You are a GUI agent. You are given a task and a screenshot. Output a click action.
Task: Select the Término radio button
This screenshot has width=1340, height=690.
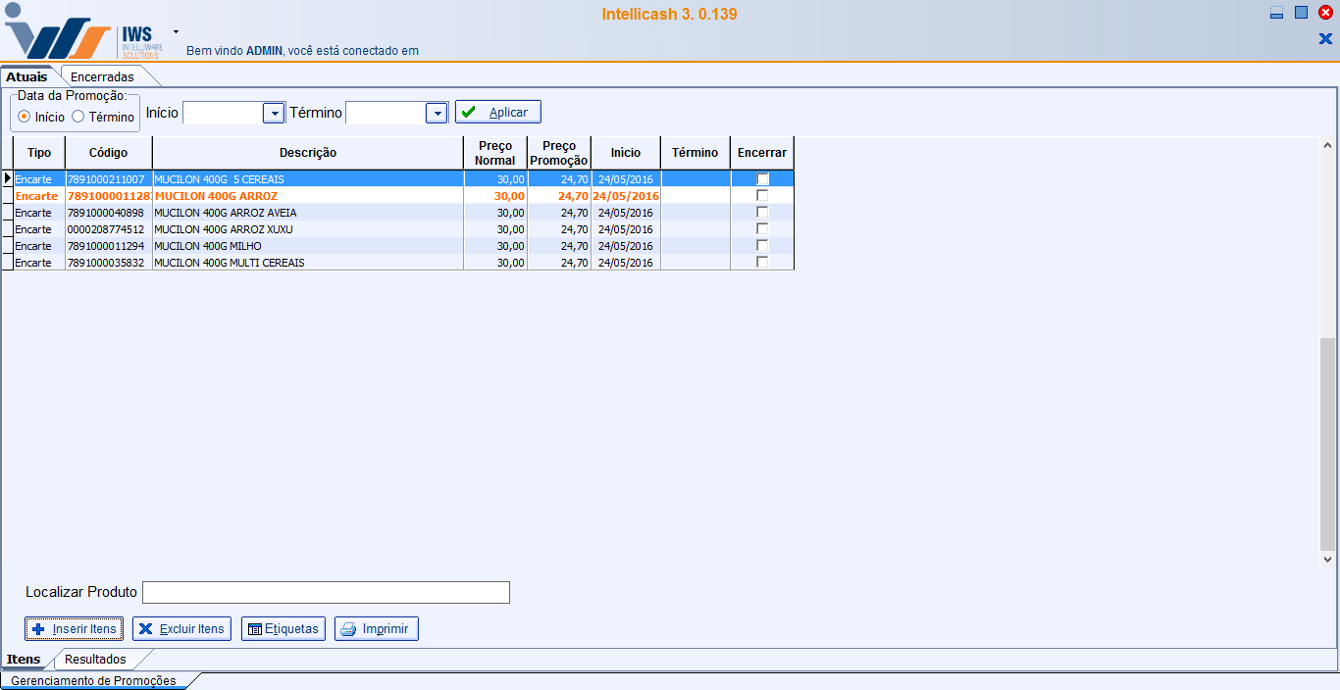[x=78, y=117]
